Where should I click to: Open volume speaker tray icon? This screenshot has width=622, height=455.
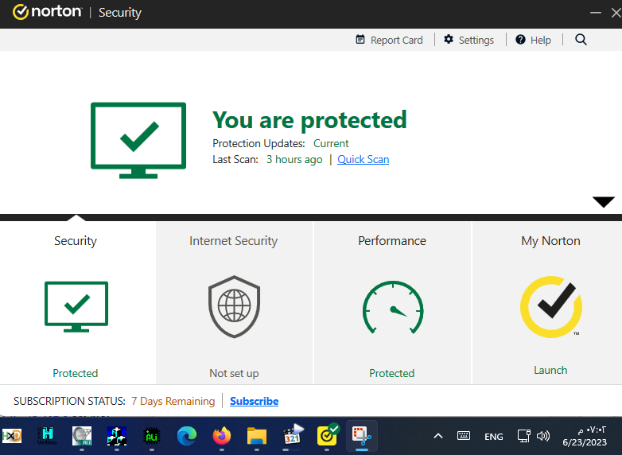click(x=543, y=436)
